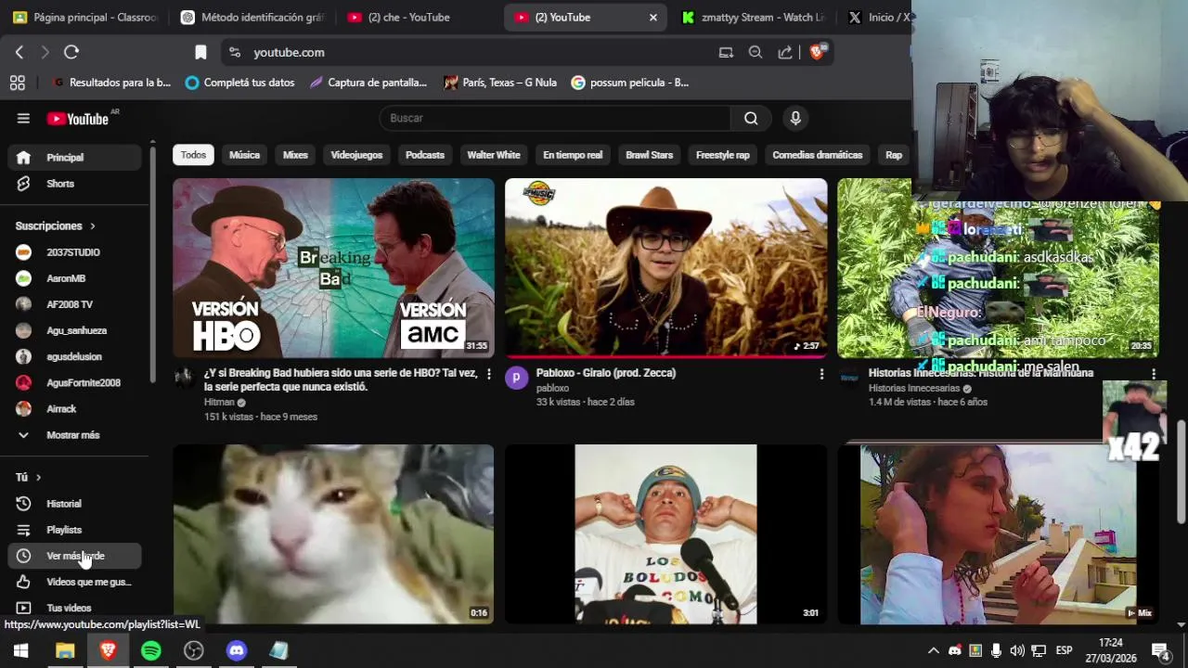Screen dimensions: 1188x668
Task: Activate voice search microphone
Action: point(795,118)
